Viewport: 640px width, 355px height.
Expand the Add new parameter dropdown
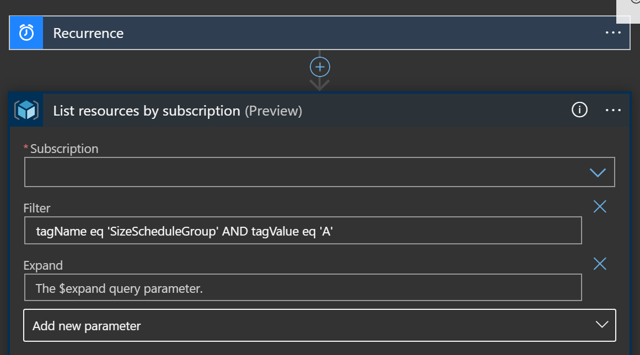(320, 325)
